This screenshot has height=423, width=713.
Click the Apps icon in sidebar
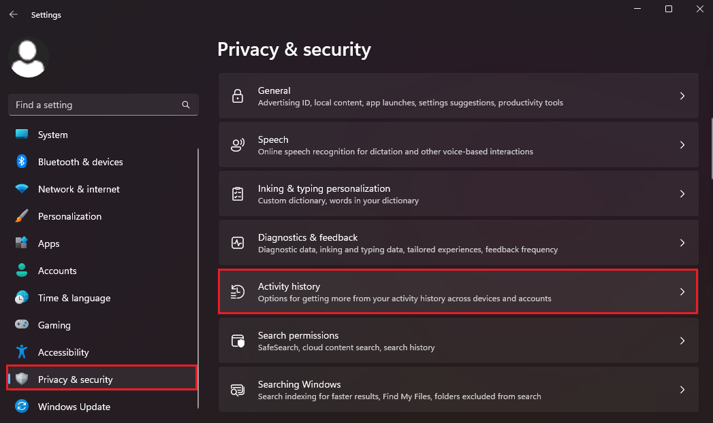[21, 243]
